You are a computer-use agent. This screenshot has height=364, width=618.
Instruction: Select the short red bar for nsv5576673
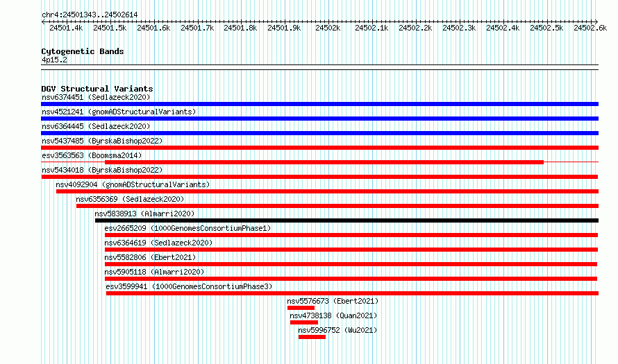point(301,308)
